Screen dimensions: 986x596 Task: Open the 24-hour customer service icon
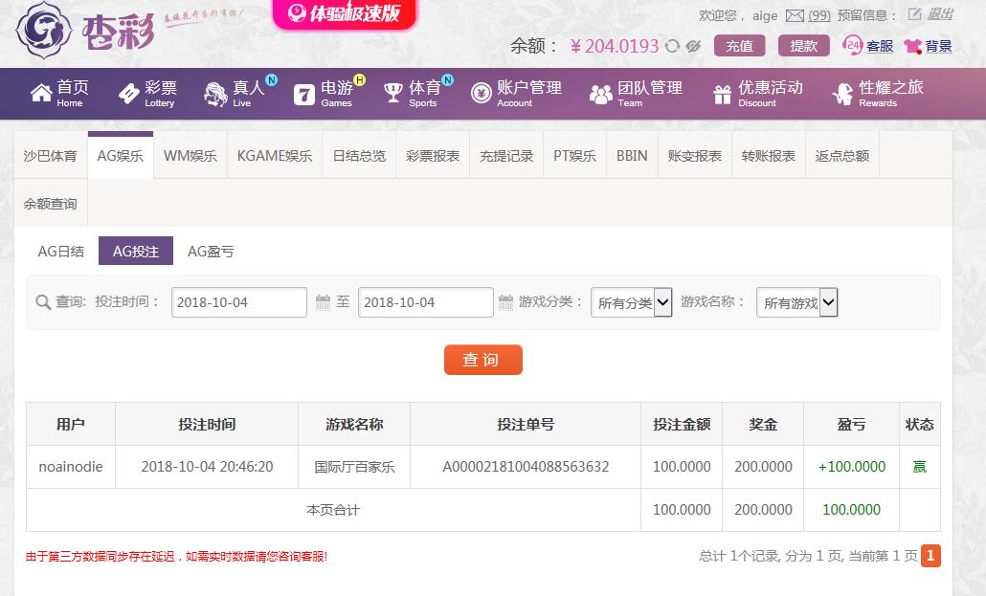click(852, 45)
